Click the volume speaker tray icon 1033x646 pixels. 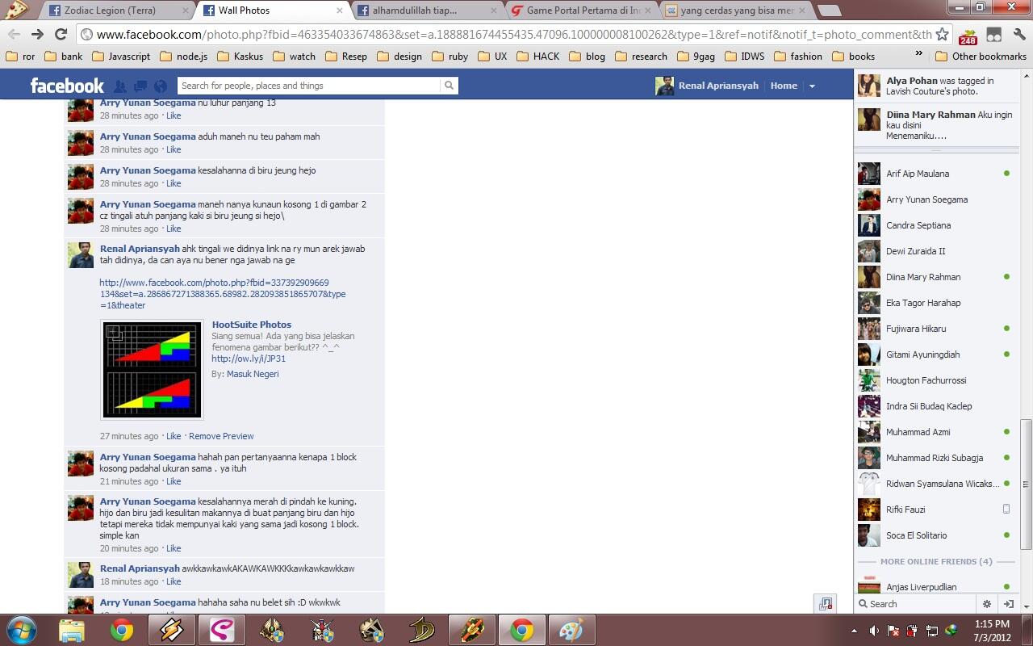[874, 630]
